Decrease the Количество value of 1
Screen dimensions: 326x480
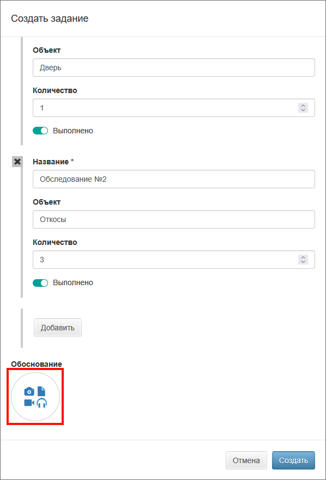coord(303,110)
